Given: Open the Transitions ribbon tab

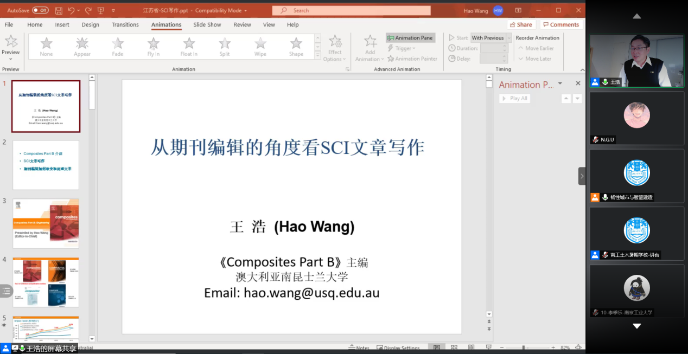Looking at the screenshot, I should tap(125, 24).
